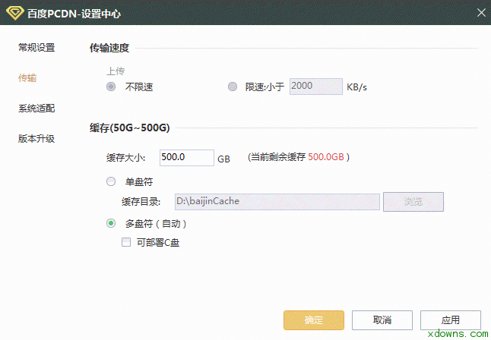Switch to the 传输 settings tab

27,77
